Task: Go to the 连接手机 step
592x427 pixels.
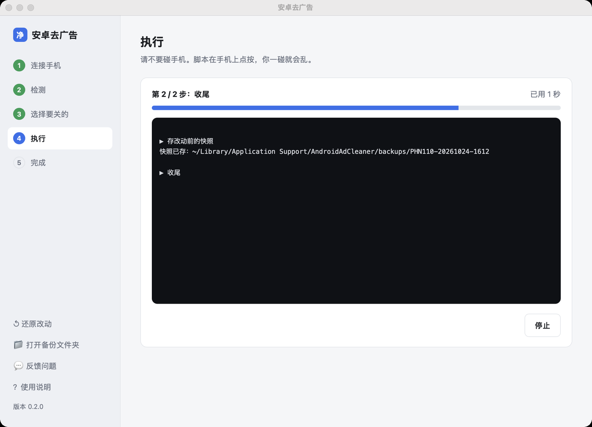Action: [x=60, y=65]
